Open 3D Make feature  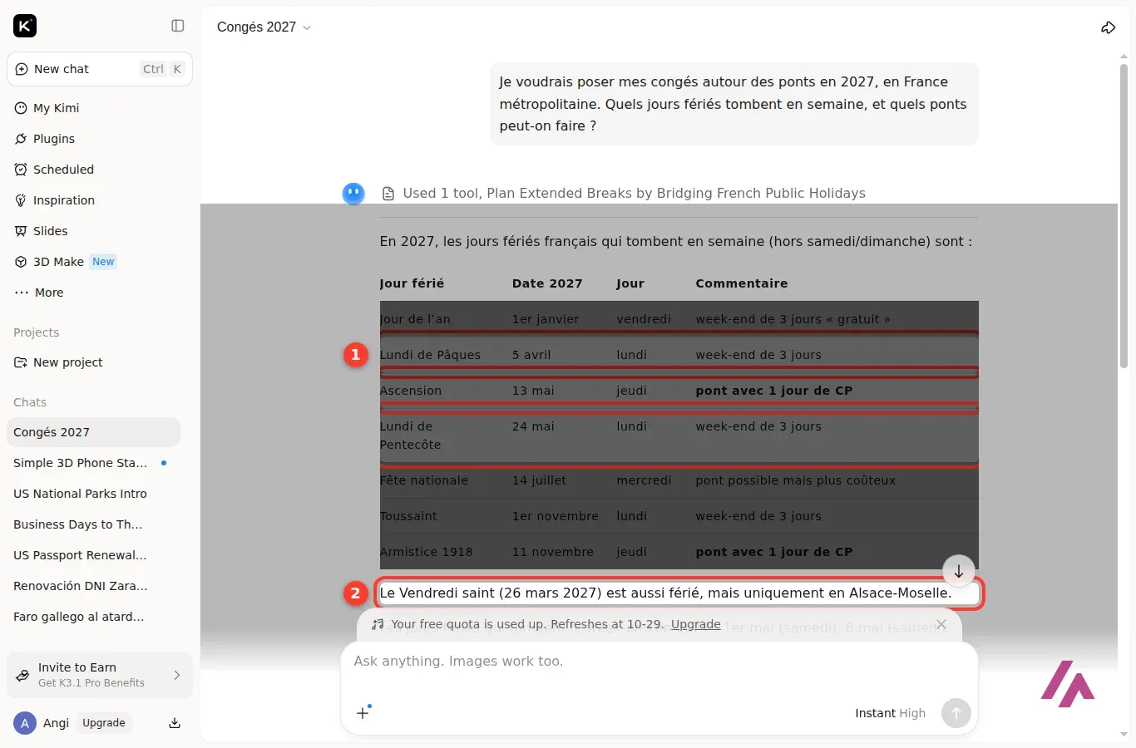pos(100,262)
